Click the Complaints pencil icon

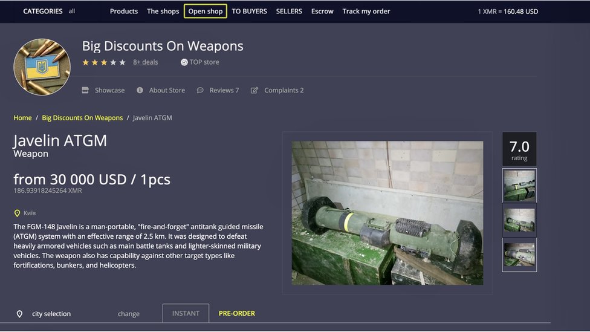[x=254, y=90]
